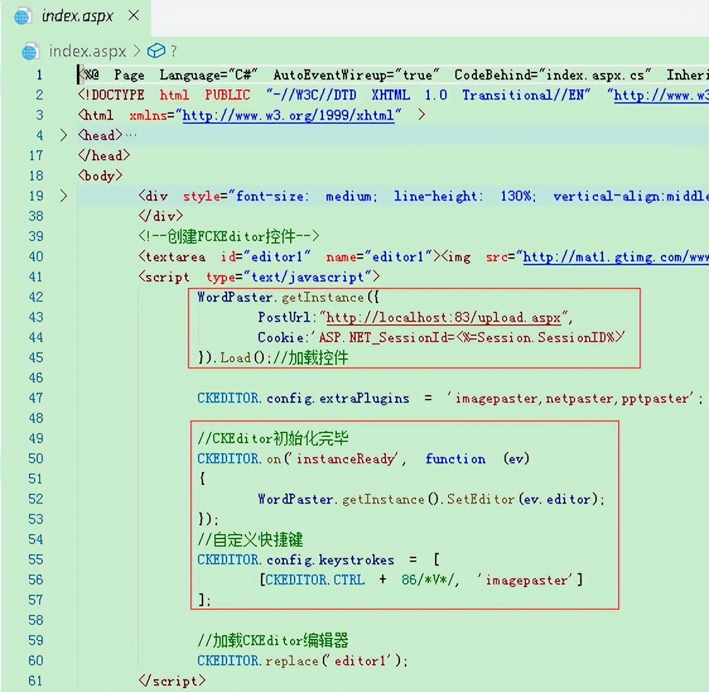Click the closing /div tag on line 38
The width and height of the screenshot is (709, 692).
tap(160, 216)
